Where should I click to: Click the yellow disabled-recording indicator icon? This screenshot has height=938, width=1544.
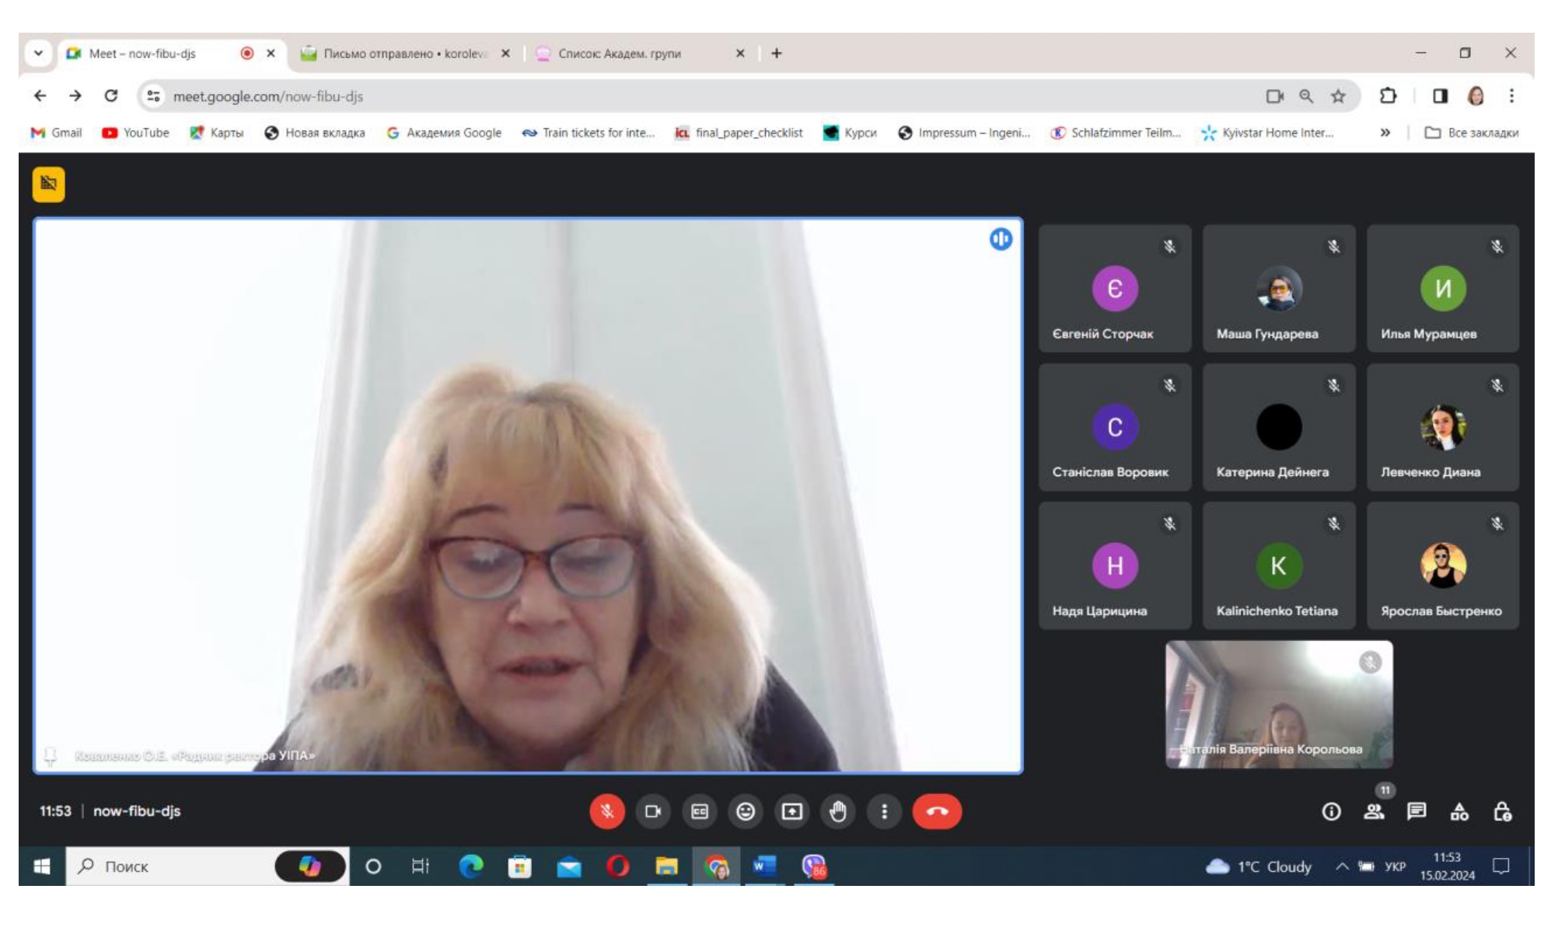(48, 184)
